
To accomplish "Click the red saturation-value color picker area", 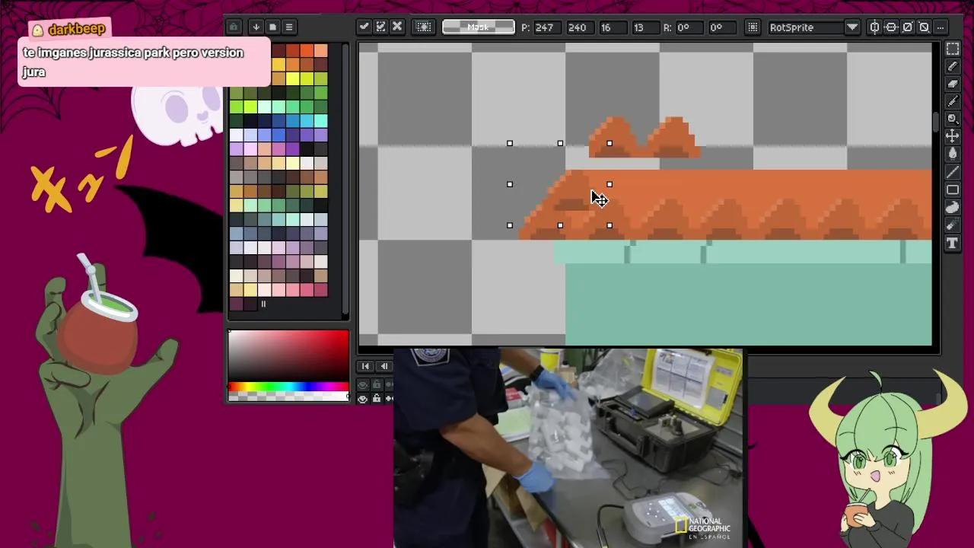I will pos(288,355).
